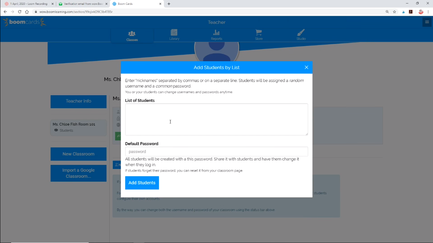Open the blue bird extension icon
This screenshot has width=433, height=243.
click(404, 12)
